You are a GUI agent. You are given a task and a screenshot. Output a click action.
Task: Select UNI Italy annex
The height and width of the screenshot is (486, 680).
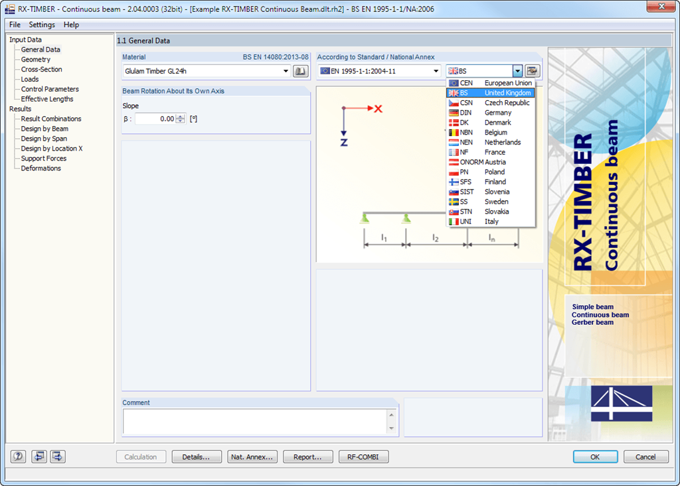[x=491, y=221]
